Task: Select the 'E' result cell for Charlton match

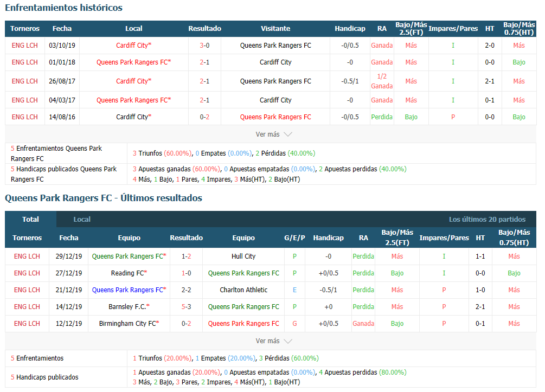Action: (295, 290)
